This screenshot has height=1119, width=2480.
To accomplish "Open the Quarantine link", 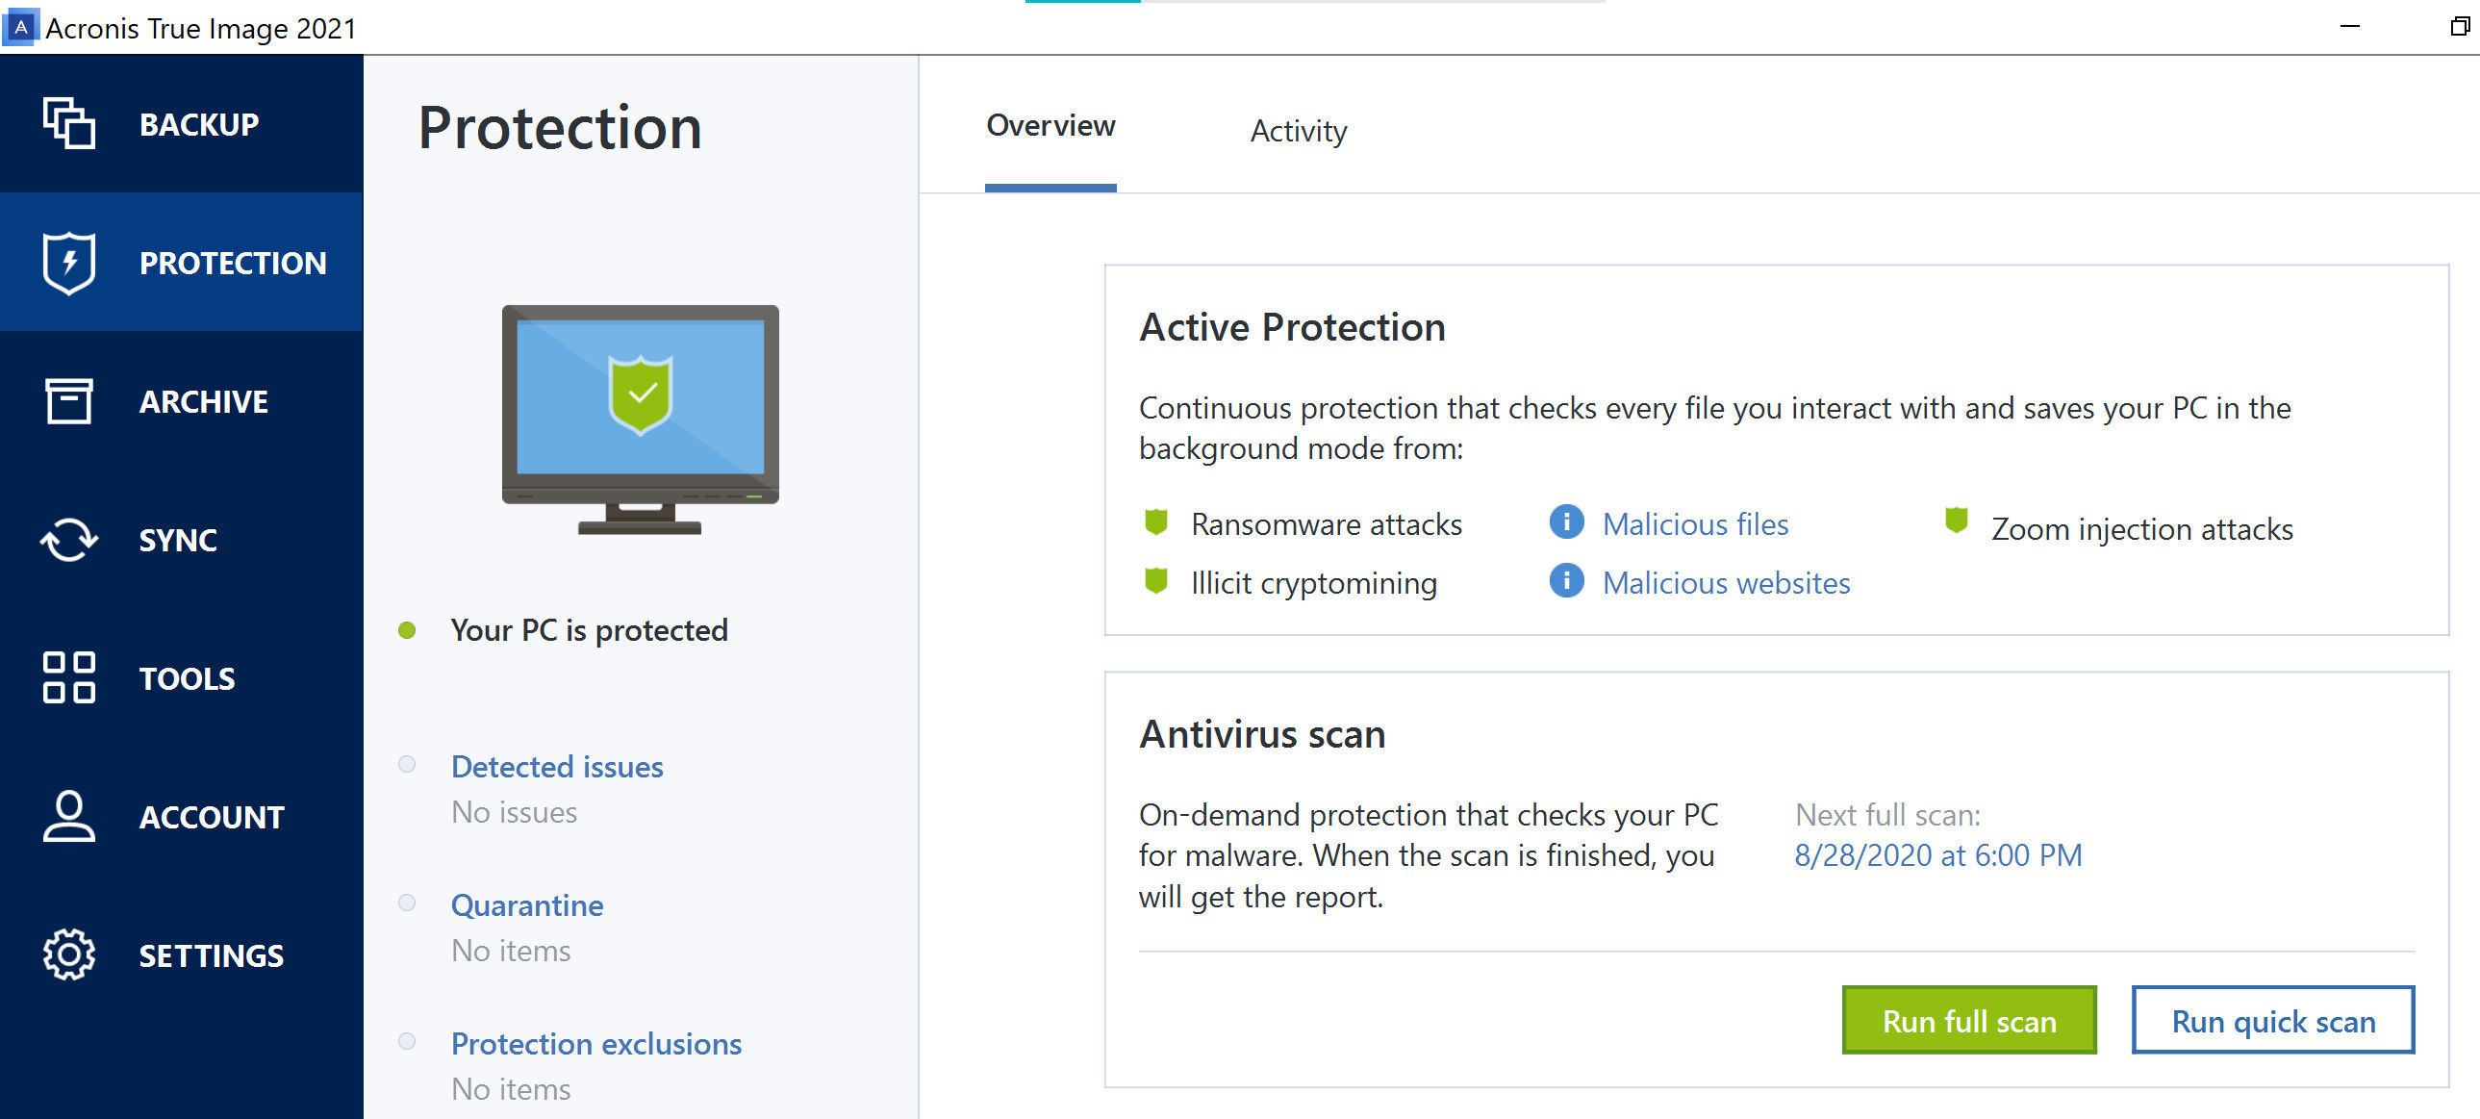I will click(527, 905).
